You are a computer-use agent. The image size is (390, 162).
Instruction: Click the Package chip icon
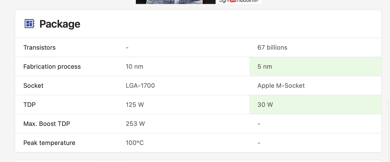(29, 24)
